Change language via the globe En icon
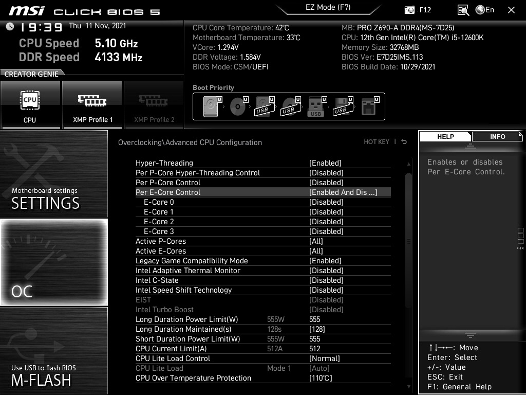526x395 pixels. tap(485, 10)
